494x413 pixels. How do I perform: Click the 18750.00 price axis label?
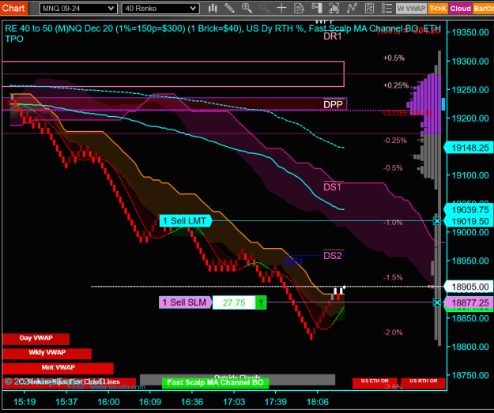470,375
